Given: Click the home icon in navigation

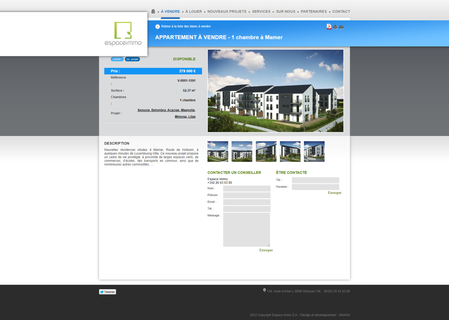Looking at the screenshot, I should (x=153, y=12).
